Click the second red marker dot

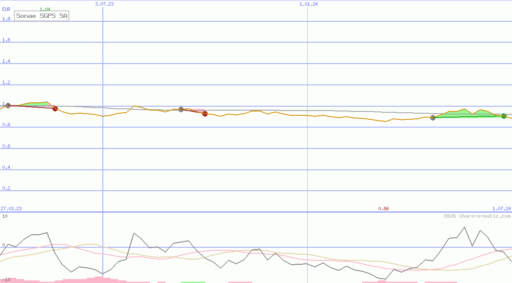click(x=205, y=114)
